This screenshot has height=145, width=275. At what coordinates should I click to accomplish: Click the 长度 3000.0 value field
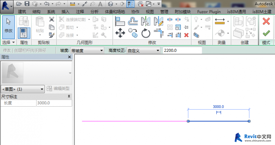pos(54,103)
